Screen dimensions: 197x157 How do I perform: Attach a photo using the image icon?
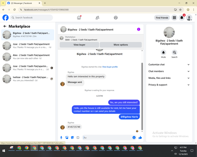(67, 137)
